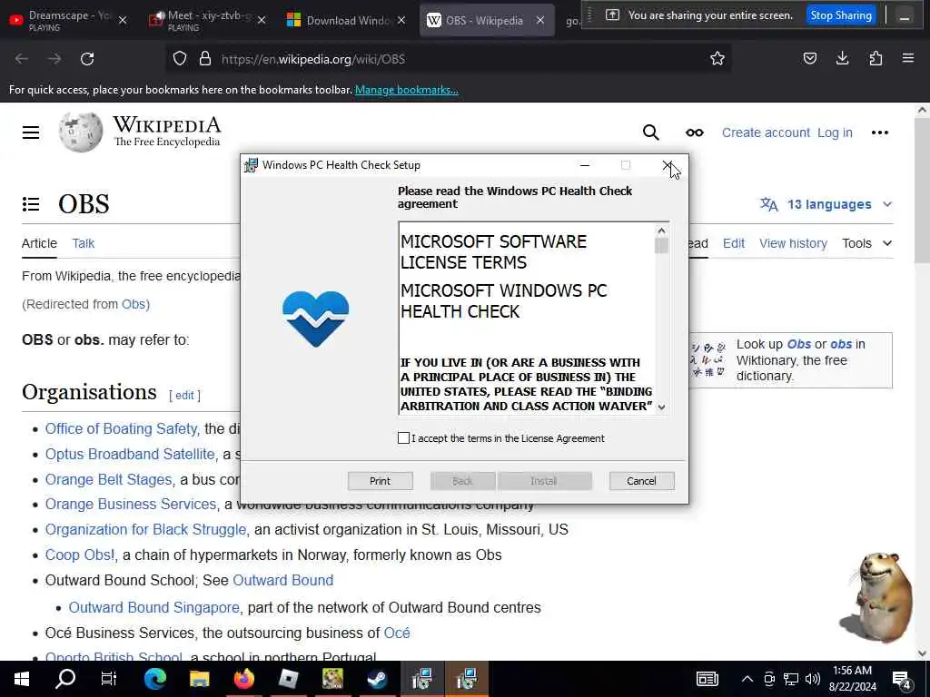
Task: Click the volume speaker tray icon
Action: 813,679
